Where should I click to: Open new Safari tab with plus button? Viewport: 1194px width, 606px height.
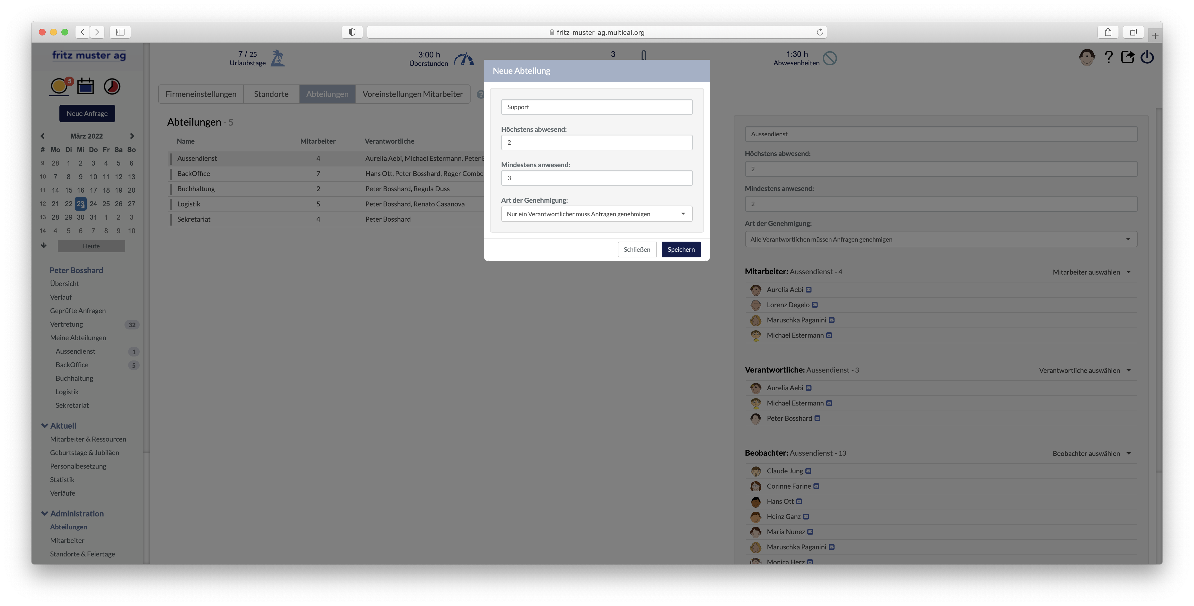[x=1155, y=36]
